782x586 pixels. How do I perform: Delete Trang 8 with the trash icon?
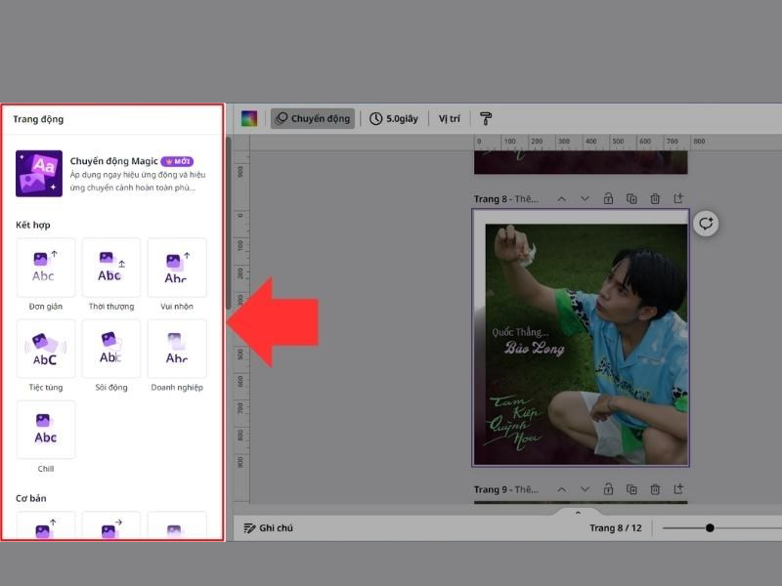pyautogui.click(x=655, y=199)
